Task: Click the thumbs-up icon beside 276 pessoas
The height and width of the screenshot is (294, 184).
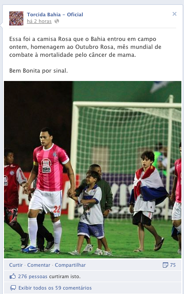Action: point(13,276)
